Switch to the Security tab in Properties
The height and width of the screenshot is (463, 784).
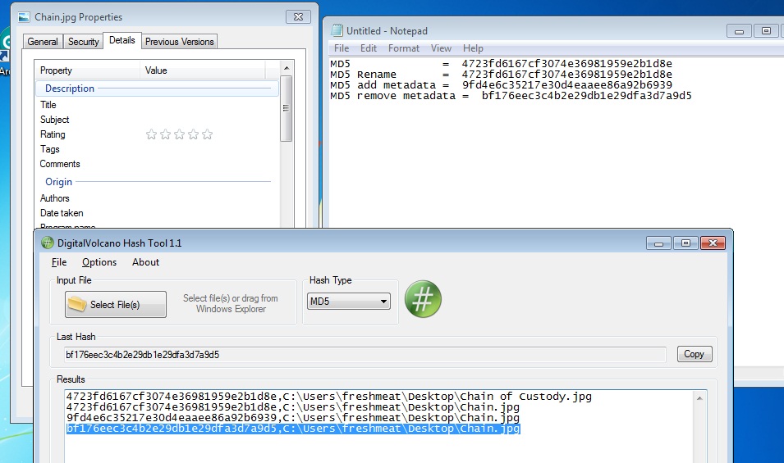83,42
